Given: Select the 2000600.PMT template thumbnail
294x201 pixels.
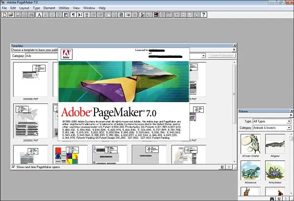Looking at the screenshot, I should click(30, 121).
